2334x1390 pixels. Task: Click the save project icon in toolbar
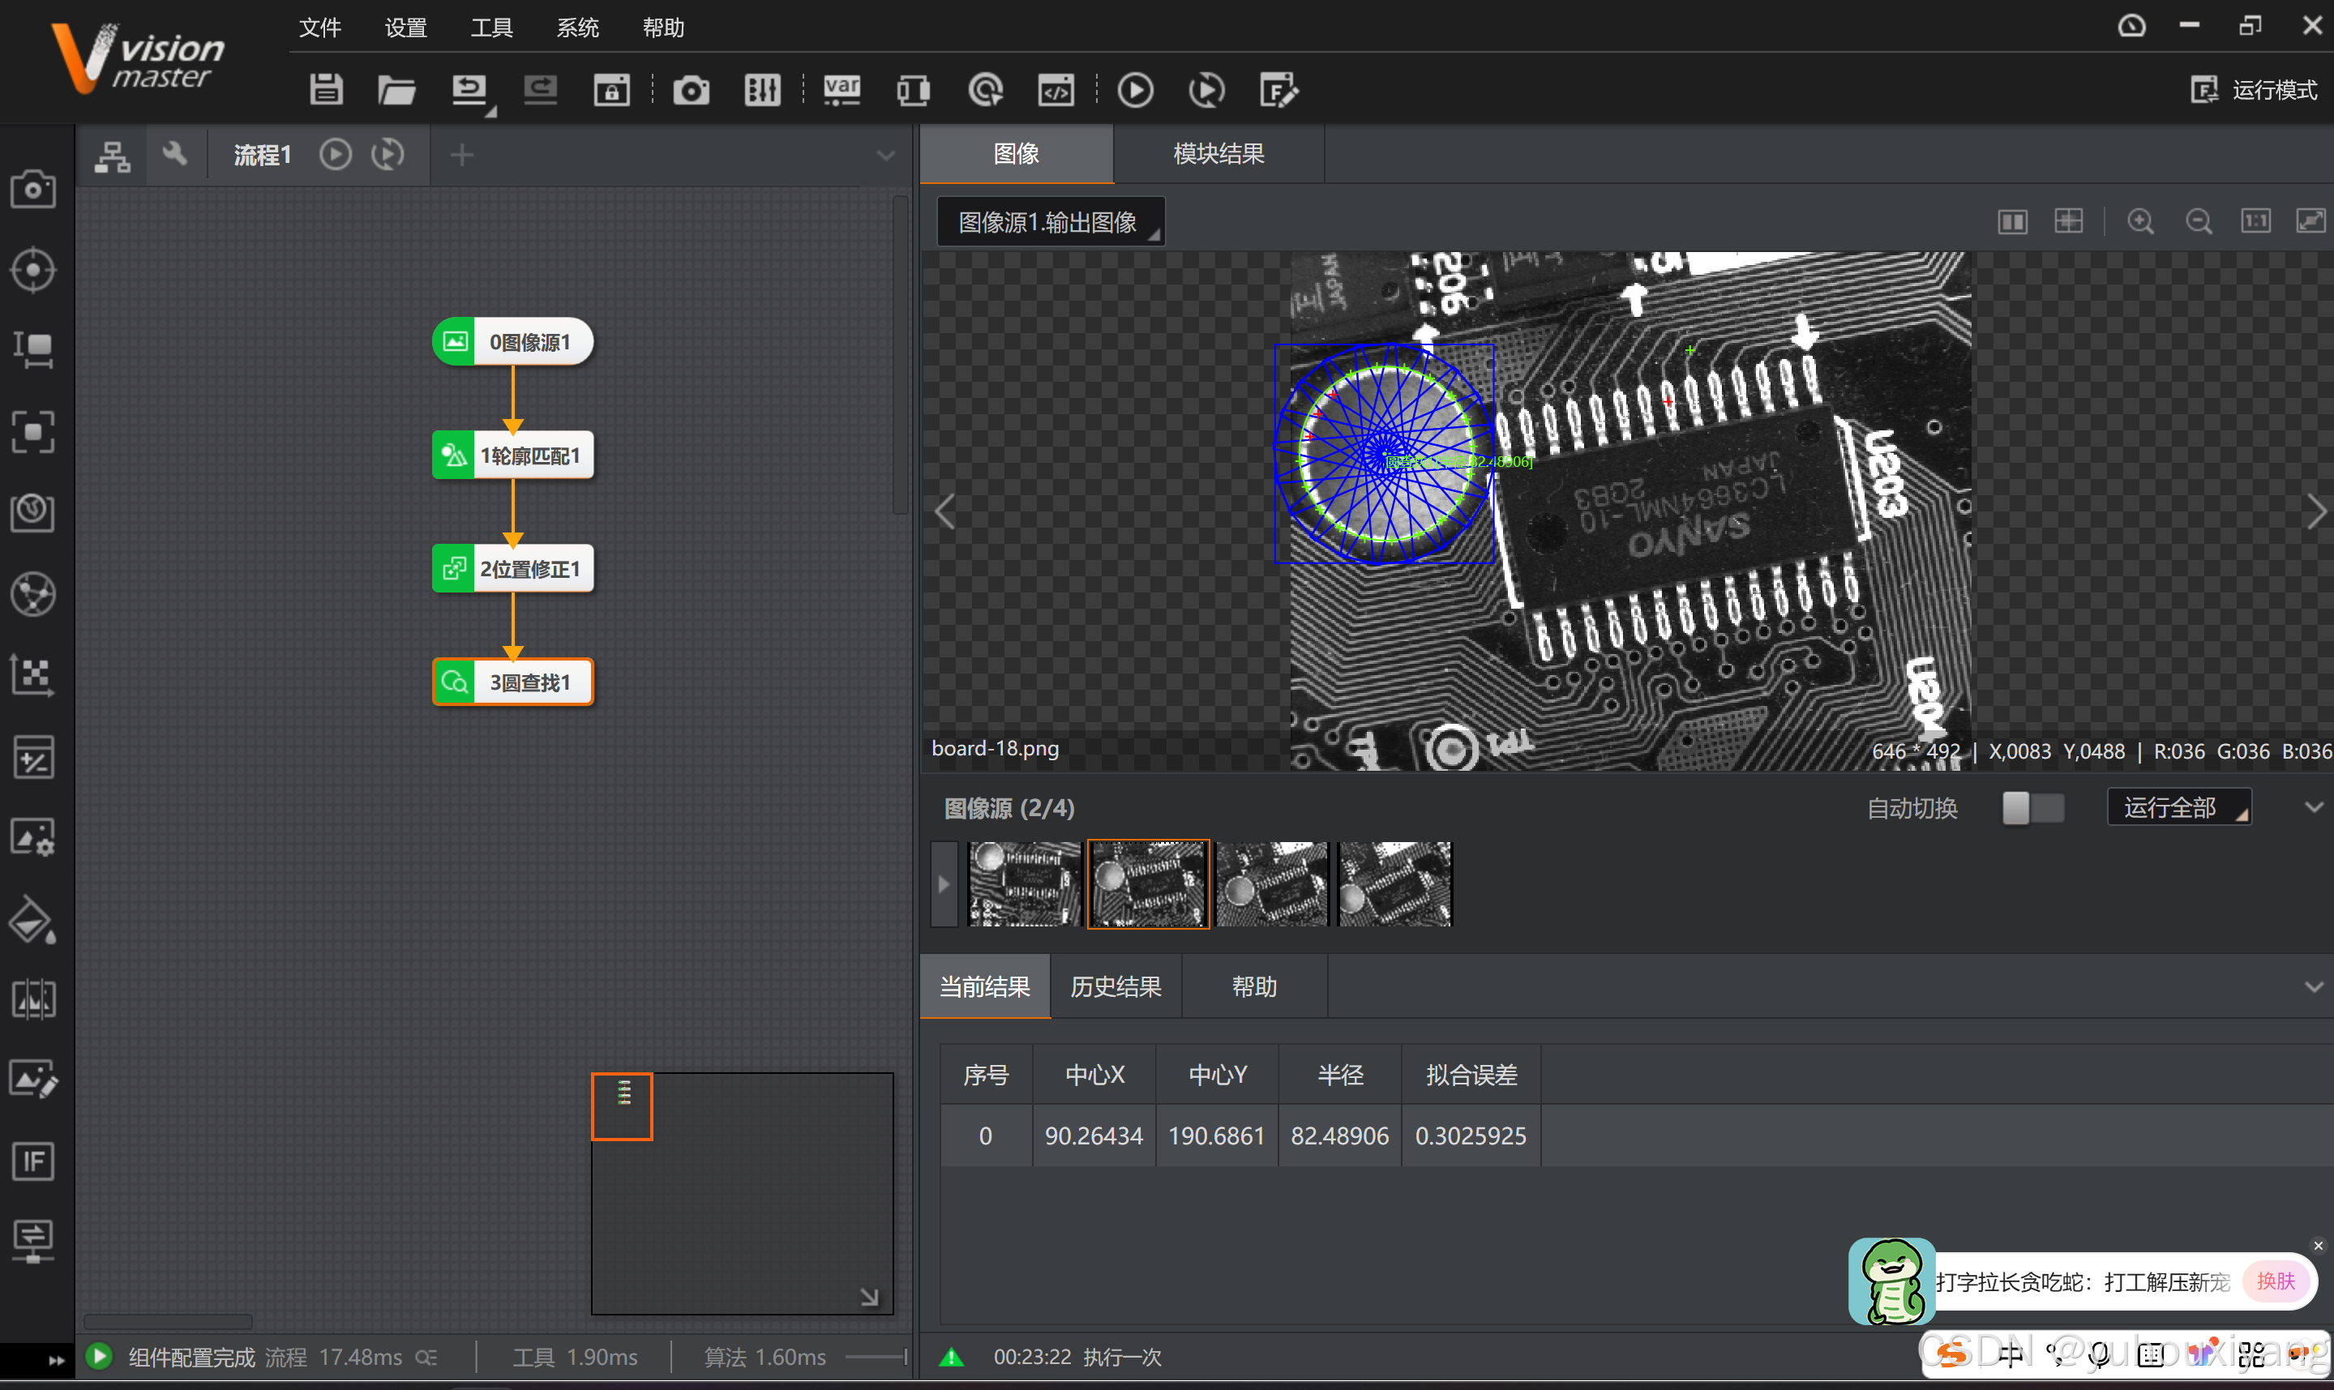[x=326, y=90]
